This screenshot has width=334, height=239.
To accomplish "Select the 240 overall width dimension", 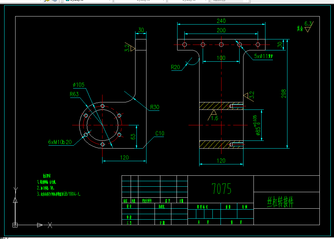I will [221, 21].
